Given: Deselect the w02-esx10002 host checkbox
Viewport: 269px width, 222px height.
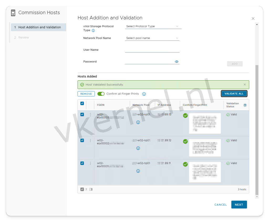Looking at the screenshot, I should [x=82, y=140].
